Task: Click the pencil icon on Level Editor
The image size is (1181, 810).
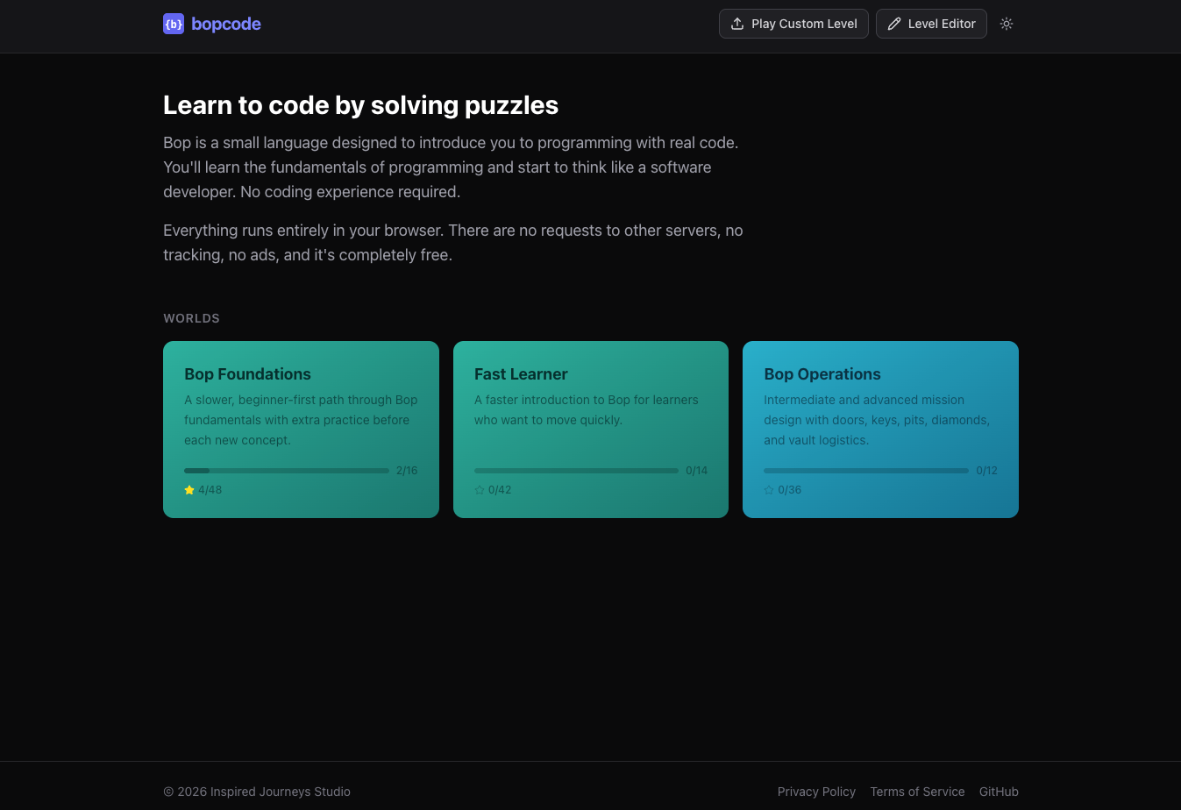Action: coord(893,24)
